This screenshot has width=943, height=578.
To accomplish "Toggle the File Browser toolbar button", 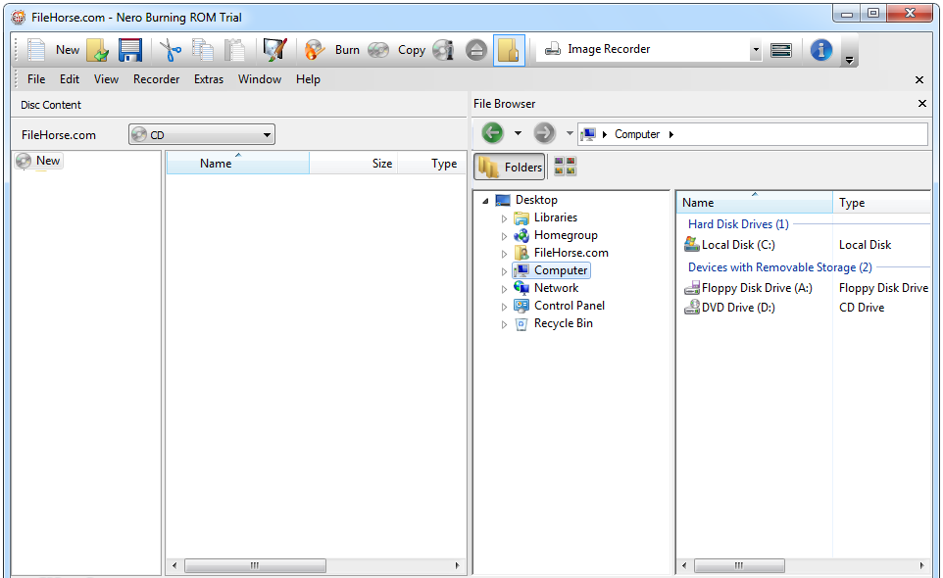I will pos(509,50).
